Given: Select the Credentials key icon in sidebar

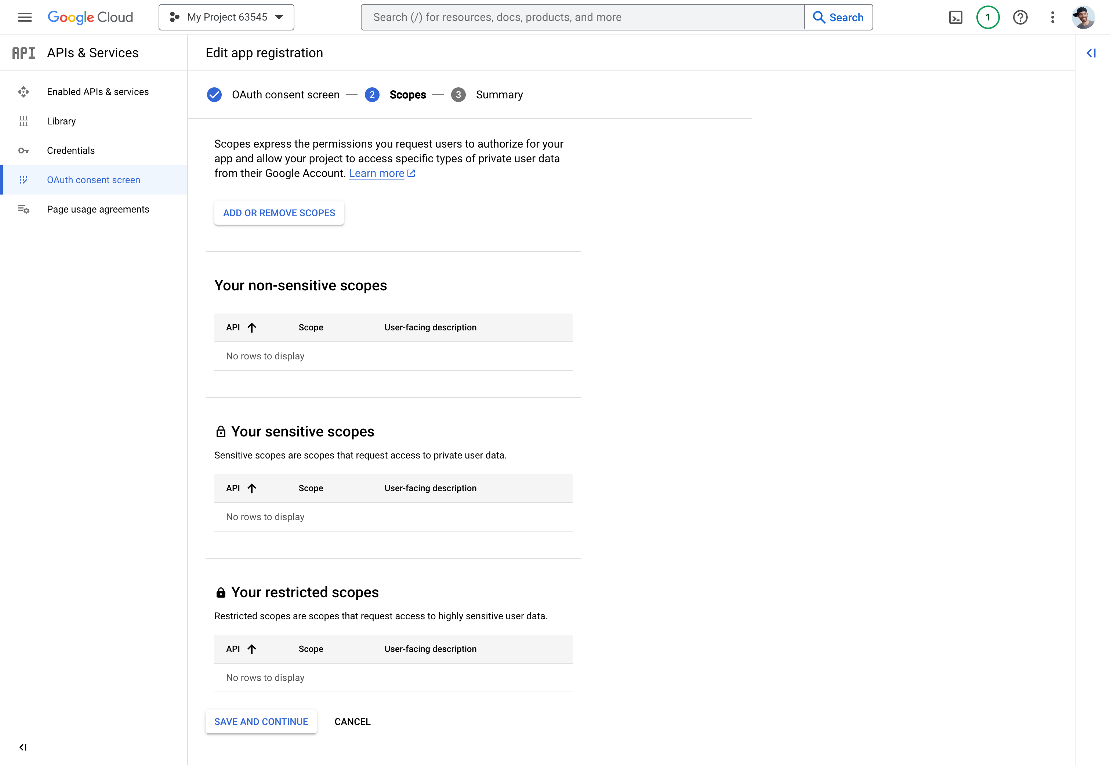Looking at the screenshot, I should point(24,151).
